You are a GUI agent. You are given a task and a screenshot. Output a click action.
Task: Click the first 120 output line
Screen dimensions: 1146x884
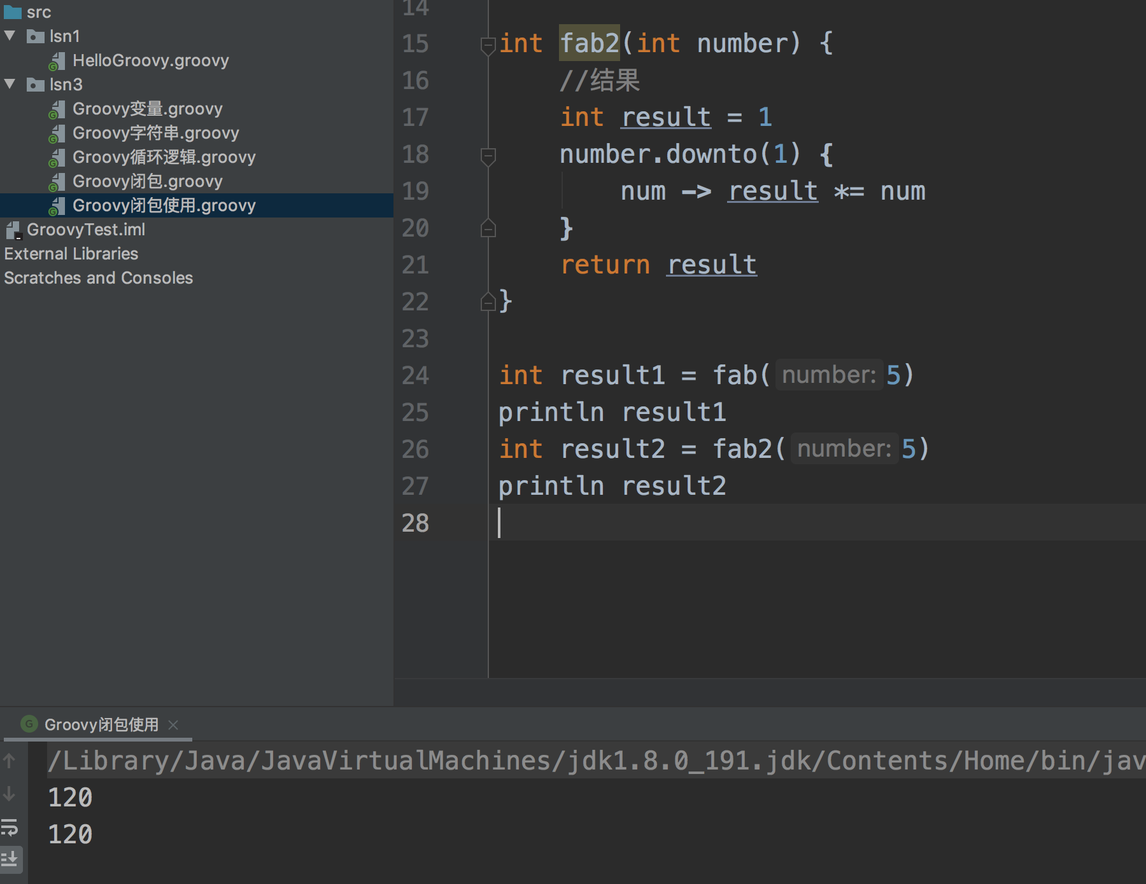[70, 798]
